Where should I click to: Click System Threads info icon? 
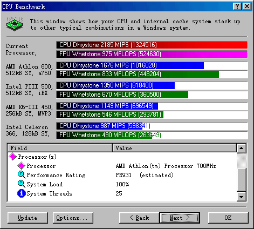[x=21, y=193]
